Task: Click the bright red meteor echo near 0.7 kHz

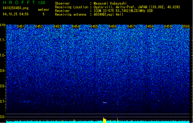Action: (105, 102)
